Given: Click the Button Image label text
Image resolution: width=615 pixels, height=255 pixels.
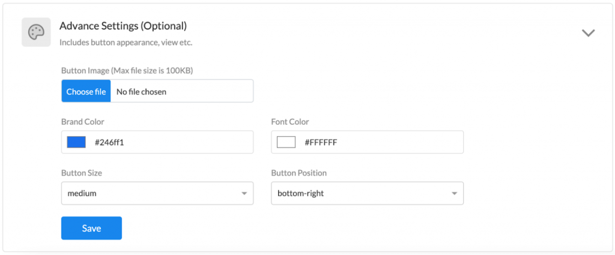Looking at the screenshot, I should point(127,71).
